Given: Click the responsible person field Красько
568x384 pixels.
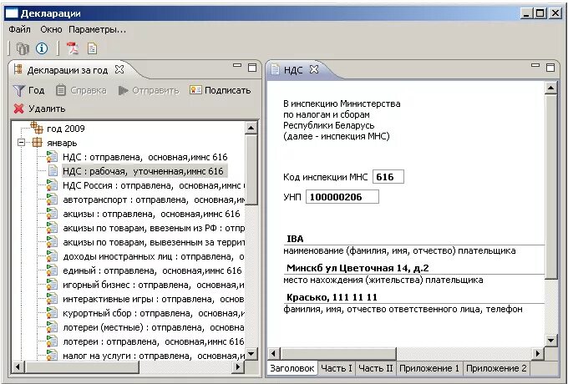Looking at the screenshot, I should [x=414, y=297].
